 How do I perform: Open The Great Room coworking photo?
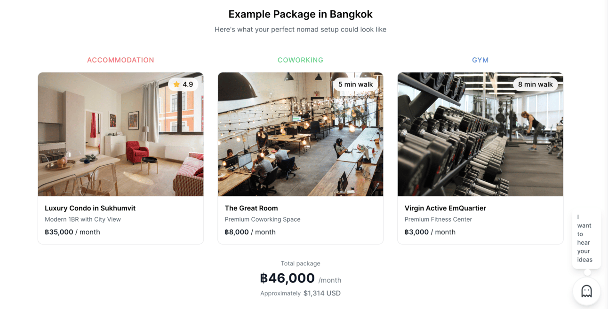pyautogui.click(x=300, y=134)
